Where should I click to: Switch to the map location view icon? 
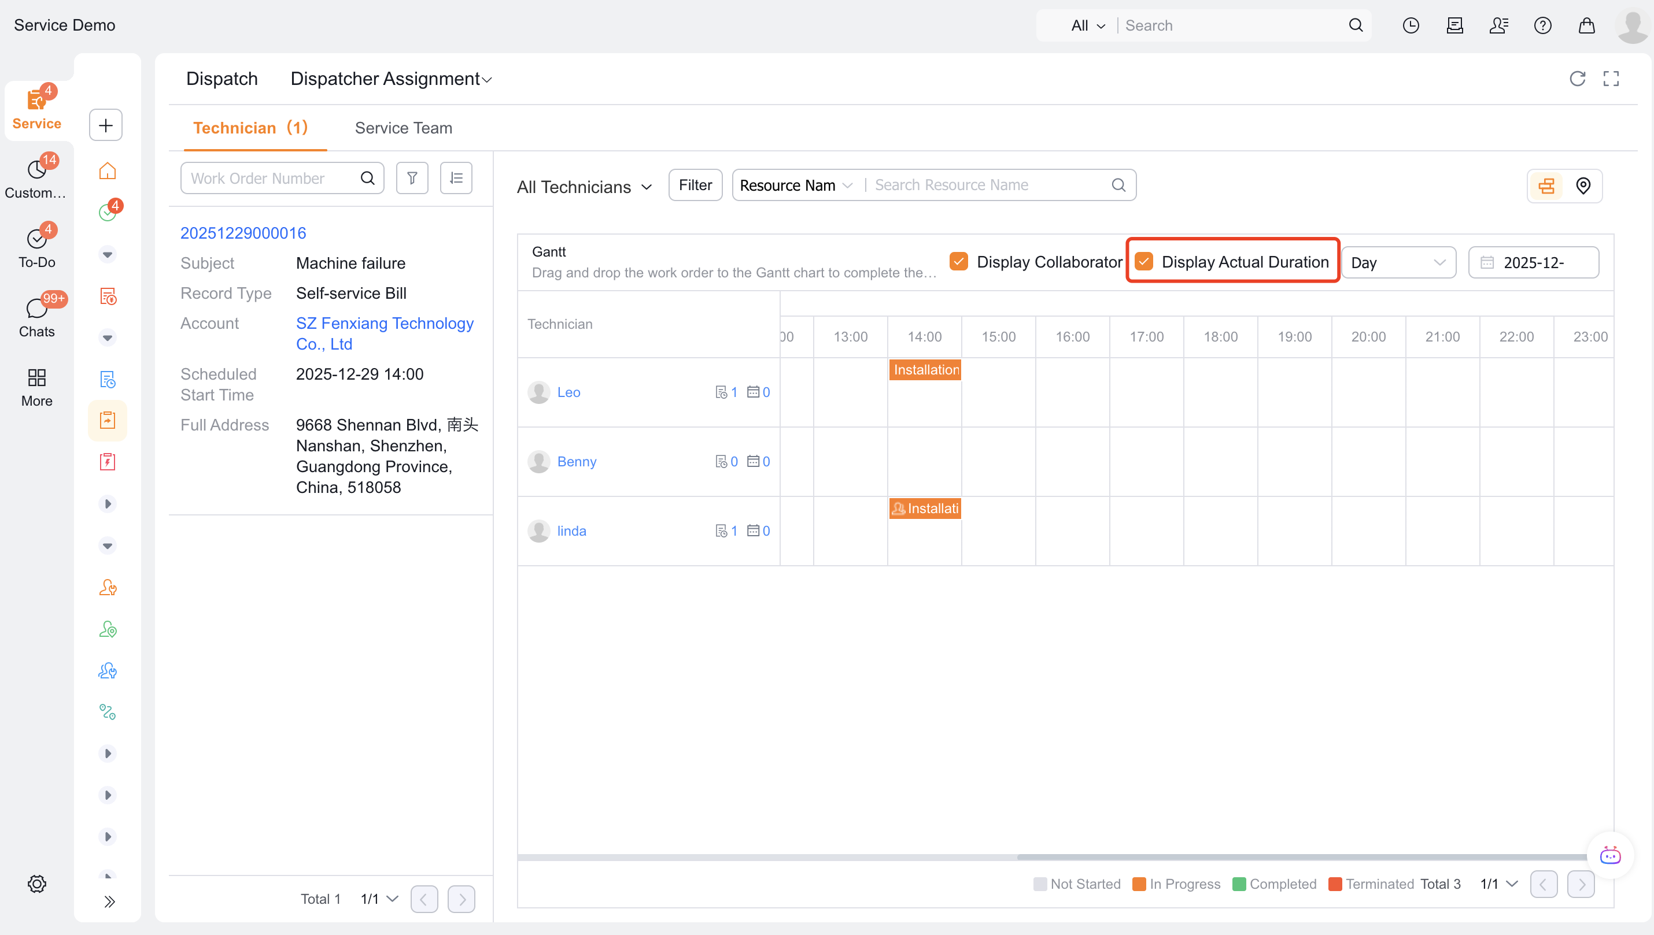(x=1583, y=185)
